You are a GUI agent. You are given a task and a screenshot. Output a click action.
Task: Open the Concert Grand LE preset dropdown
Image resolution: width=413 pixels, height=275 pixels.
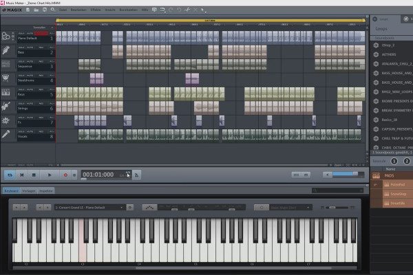pyautogui.click(x=89, y=208)
